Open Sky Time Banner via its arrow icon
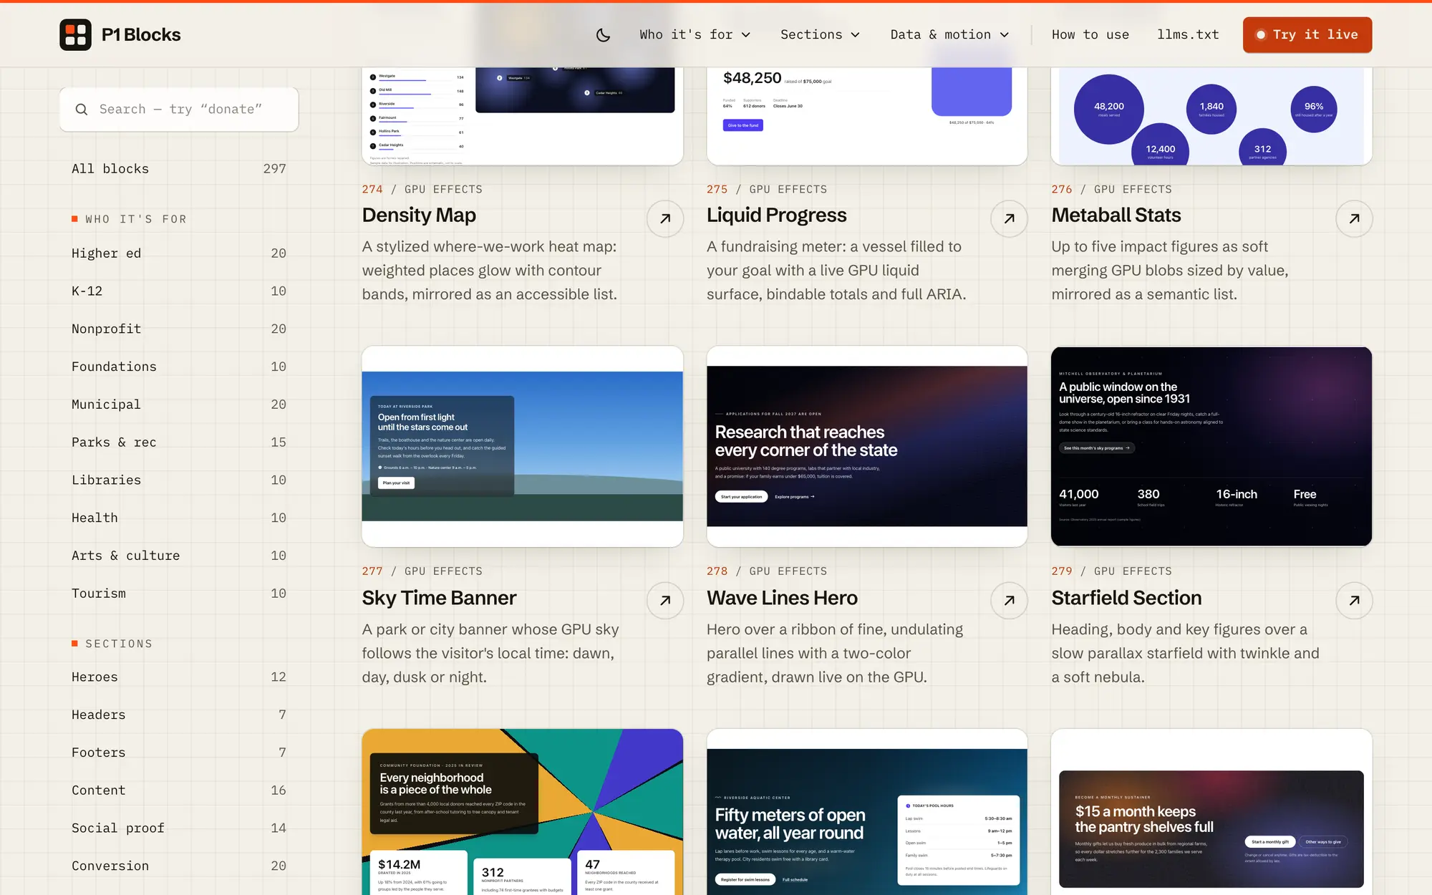This screenshot has height=895, width=1432. [x=665, y=601]
